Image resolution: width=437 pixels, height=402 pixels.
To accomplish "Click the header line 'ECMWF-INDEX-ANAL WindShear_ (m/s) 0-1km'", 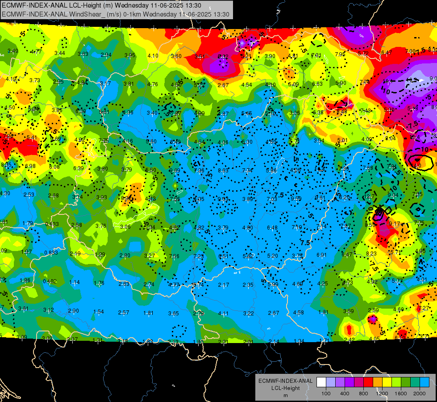I will tap(71, 14).
